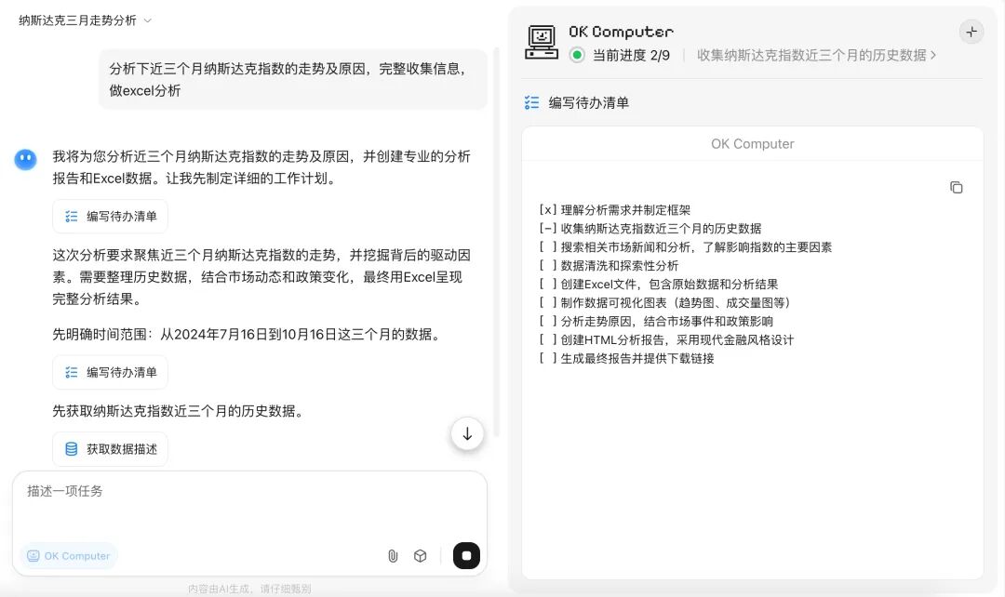Click the OK Computer retro computer logo
The height and width of the screenshot is (597, 1005).
pos(542,42)
